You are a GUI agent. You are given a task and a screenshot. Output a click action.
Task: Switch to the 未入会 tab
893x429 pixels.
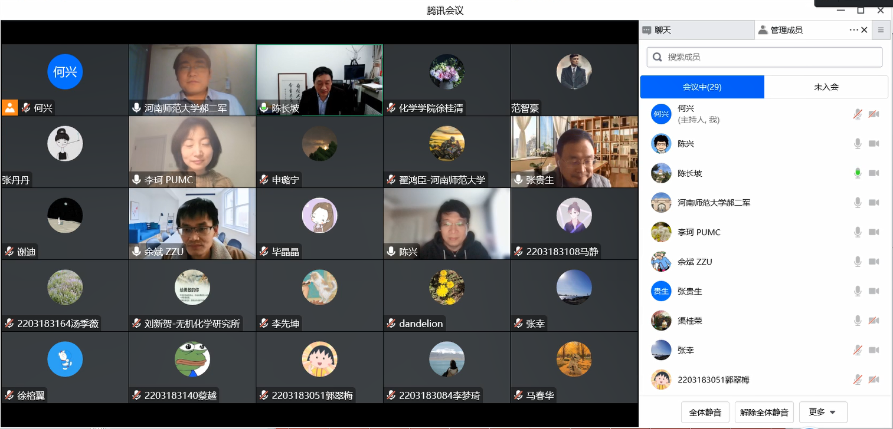pos(826,87)
